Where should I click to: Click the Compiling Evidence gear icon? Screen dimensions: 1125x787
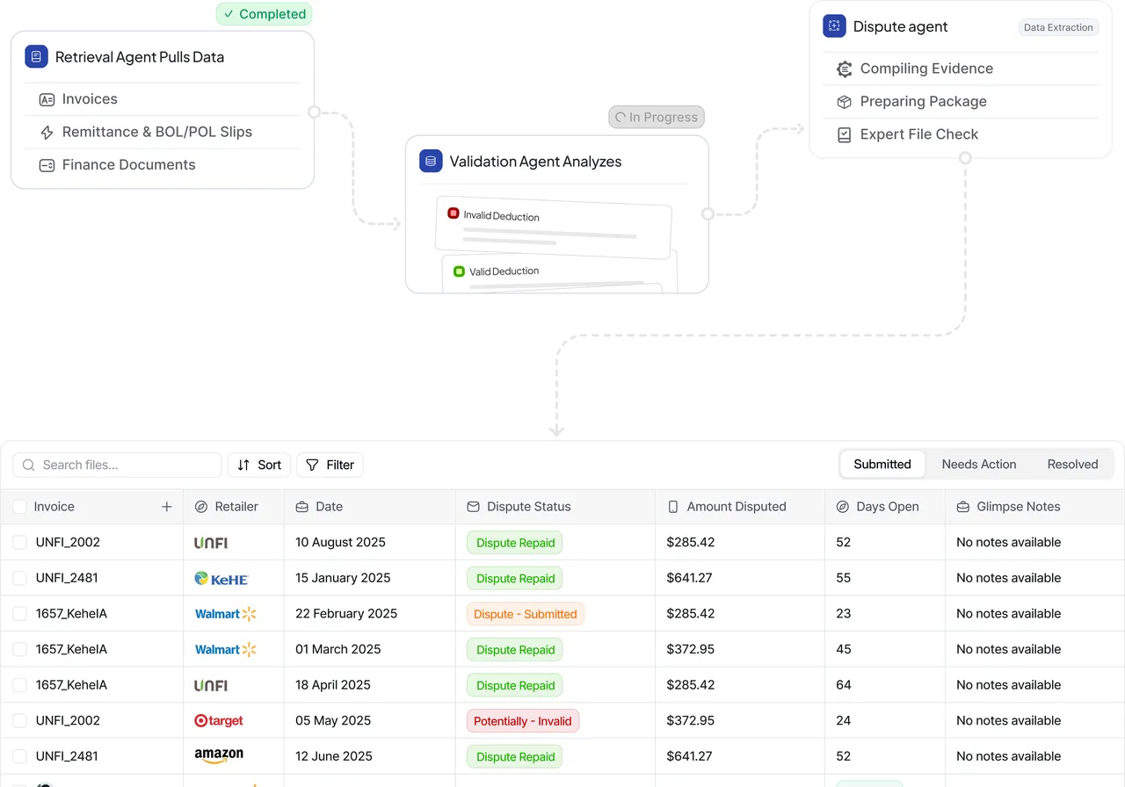tap(845, 69)
